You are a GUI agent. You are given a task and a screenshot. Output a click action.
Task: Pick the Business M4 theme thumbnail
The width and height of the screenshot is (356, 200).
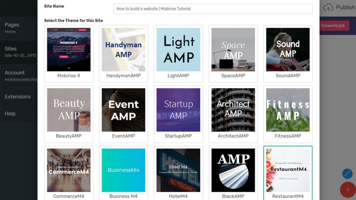tap(124, 170)
